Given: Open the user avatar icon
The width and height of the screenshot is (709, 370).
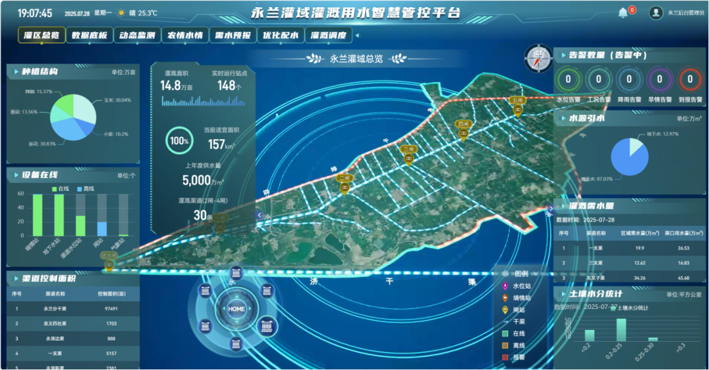Looking at the screenshot, I should (656, 12).
